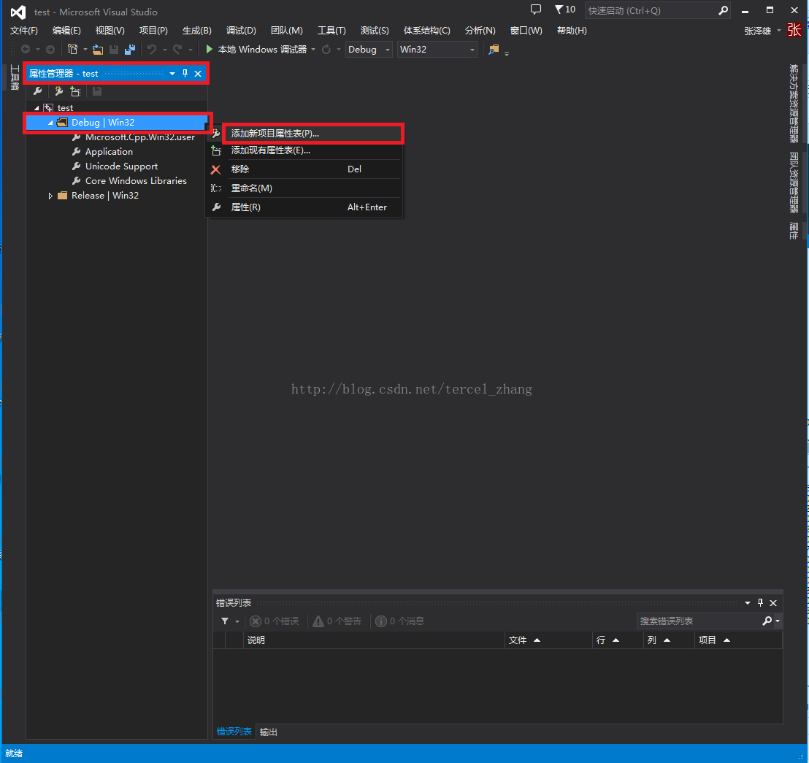Open the 调试(D) menu
The image size is (809, 763).
point(241,31)
